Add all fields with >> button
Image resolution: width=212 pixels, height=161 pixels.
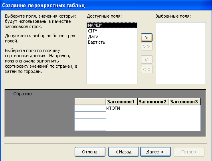point(147,46)
